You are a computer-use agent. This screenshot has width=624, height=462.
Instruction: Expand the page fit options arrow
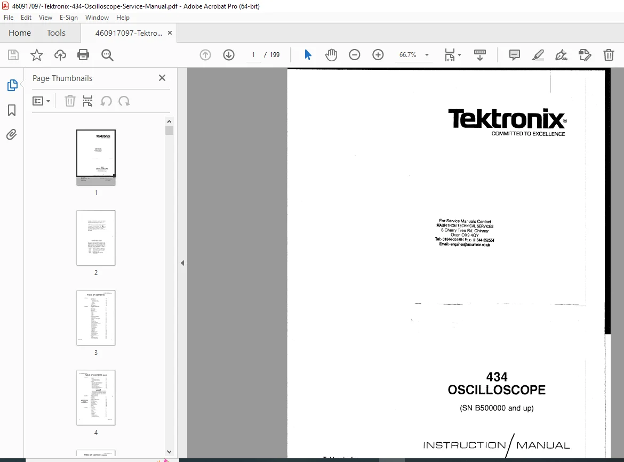pyautogui.click(x=460, y=55)
